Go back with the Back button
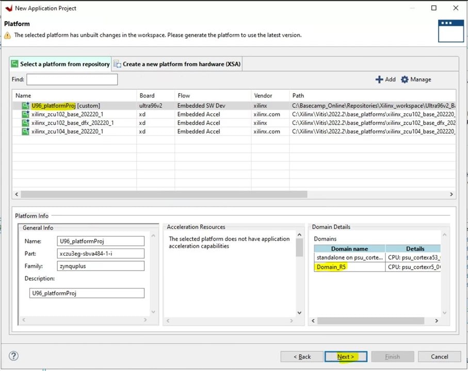This screenshot has width=468, height=371. point(302,357)
